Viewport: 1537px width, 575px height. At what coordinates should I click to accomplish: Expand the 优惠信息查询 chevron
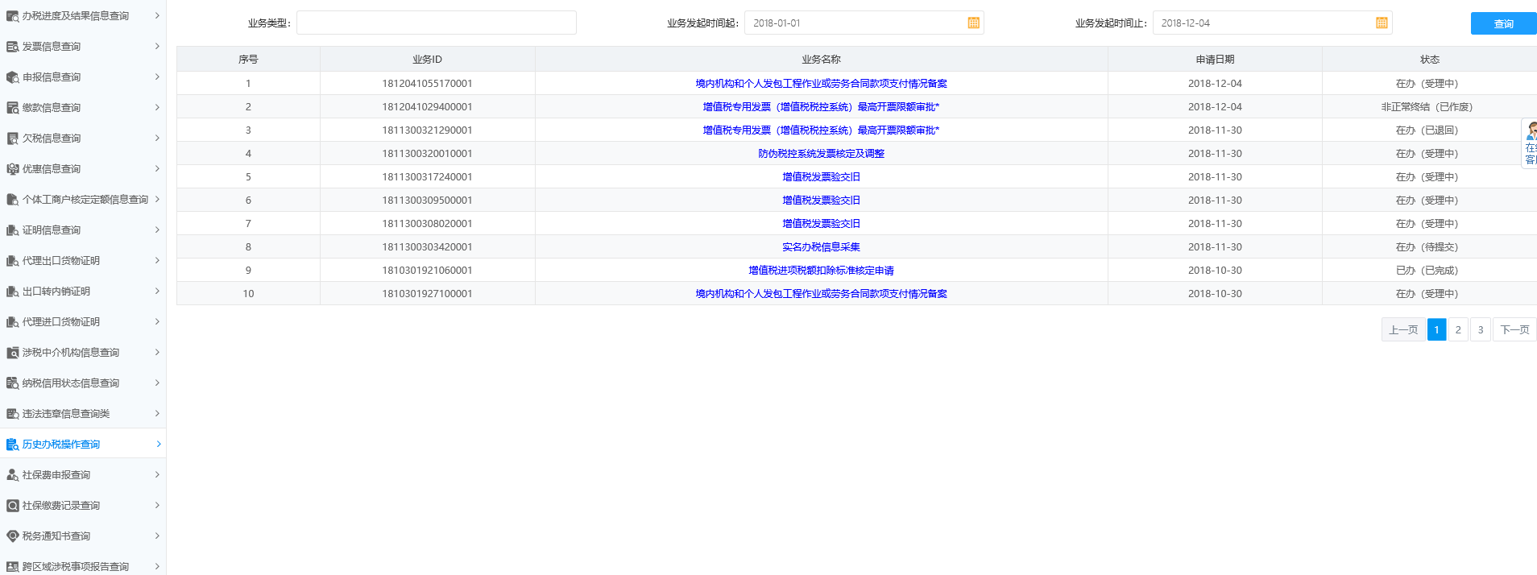coord(157,168)
